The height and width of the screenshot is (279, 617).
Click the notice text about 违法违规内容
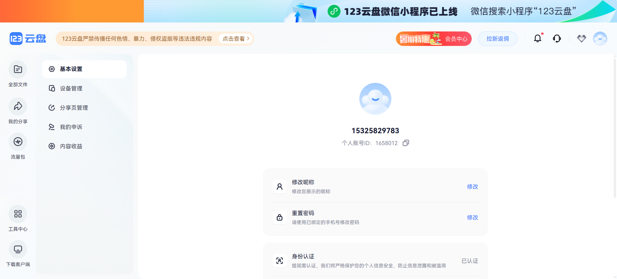click(137, 39)
